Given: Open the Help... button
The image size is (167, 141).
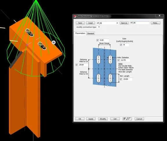Looking at the screenshot, I should [155, 23].
